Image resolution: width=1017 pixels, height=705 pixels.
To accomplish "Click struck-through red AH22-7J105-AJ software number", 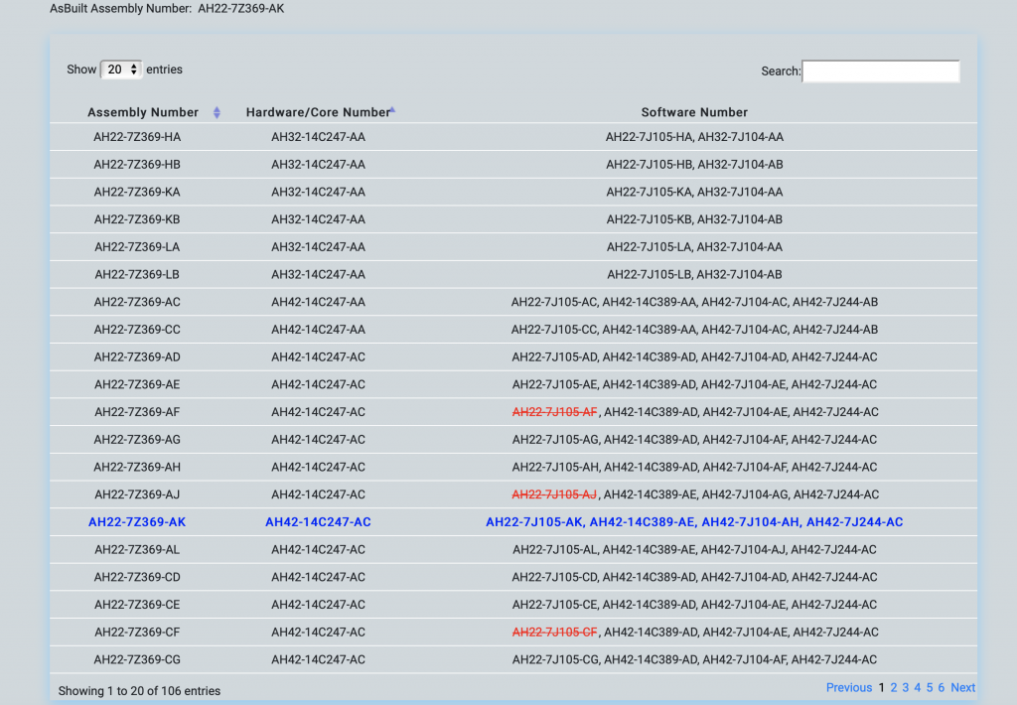I will click(554, 494).
